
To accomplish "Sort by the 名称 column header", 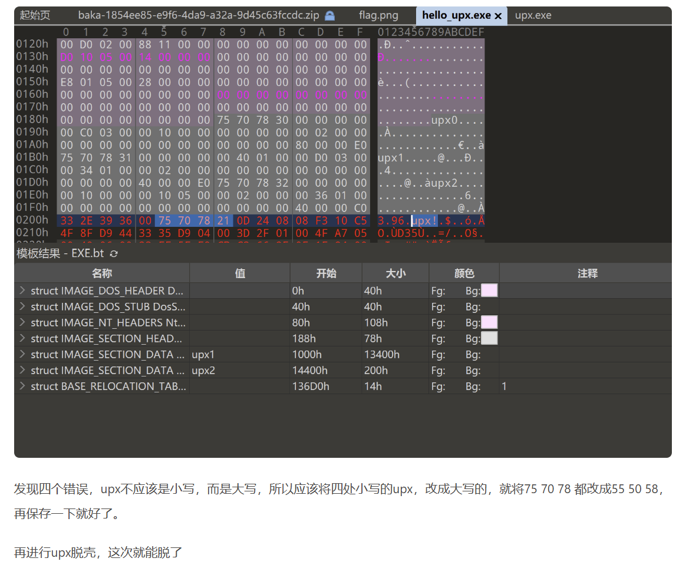I will (101, 273).
